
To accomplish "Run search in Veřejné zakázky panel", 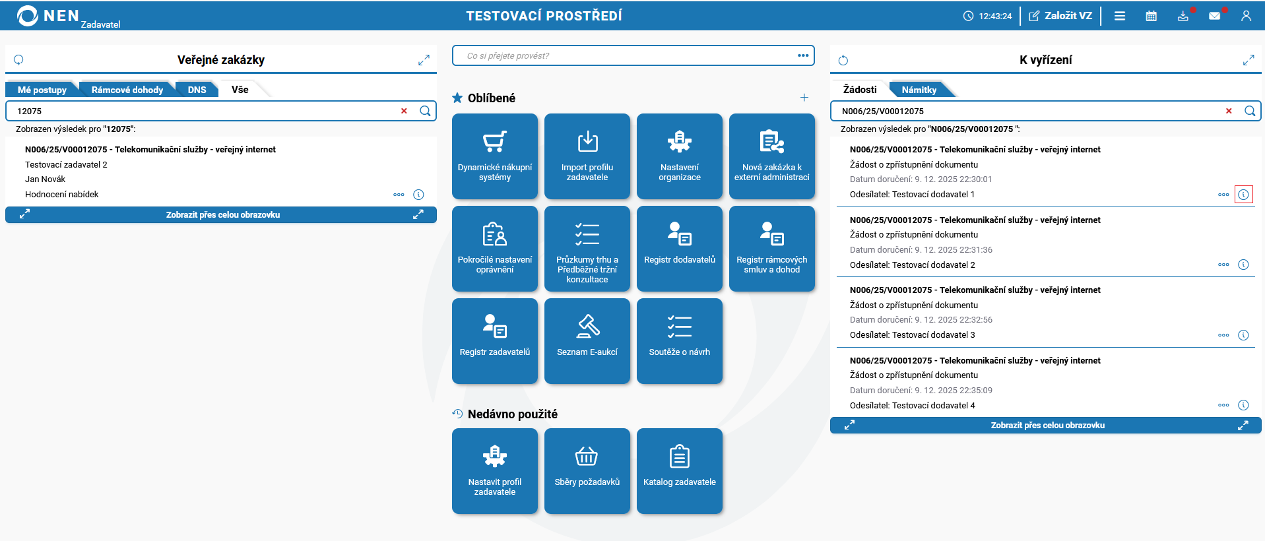I will coord(425,111).
